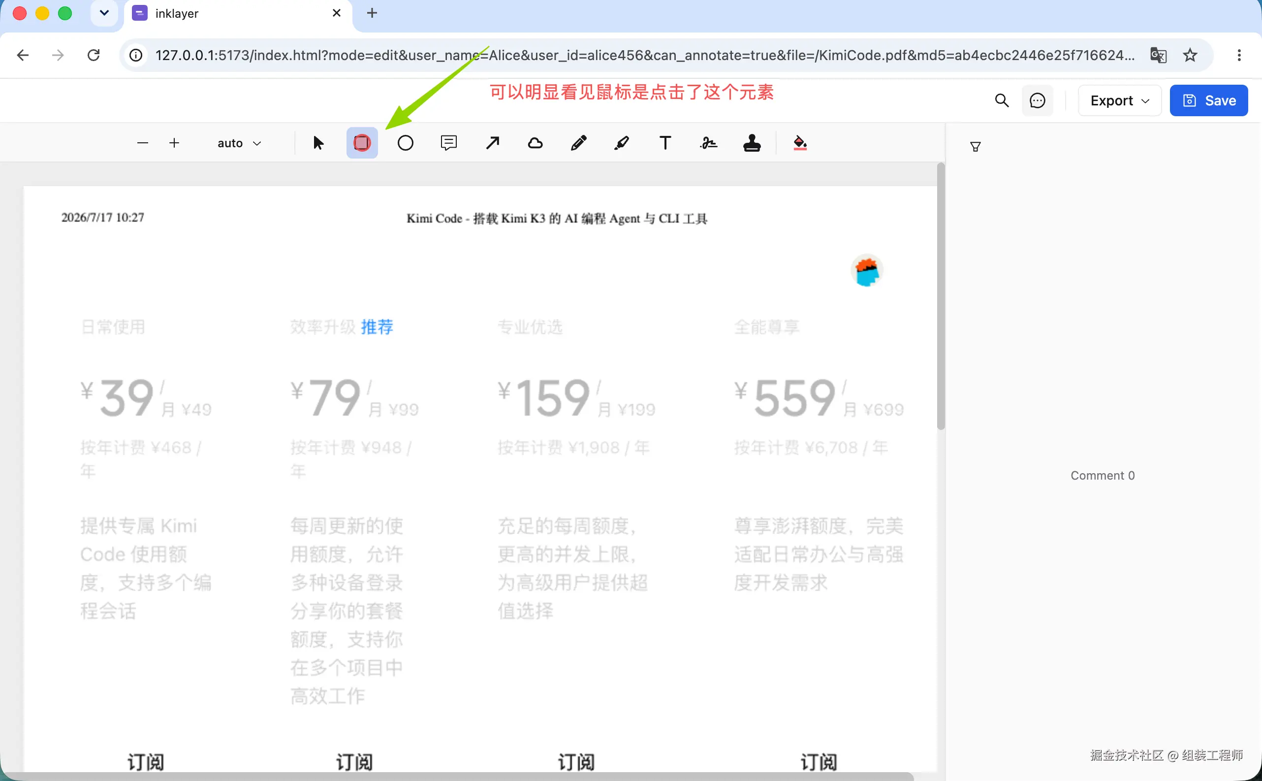Click the ¥39 price text
The height and width of the screenshot is (781, 1262).
[117, 397]
